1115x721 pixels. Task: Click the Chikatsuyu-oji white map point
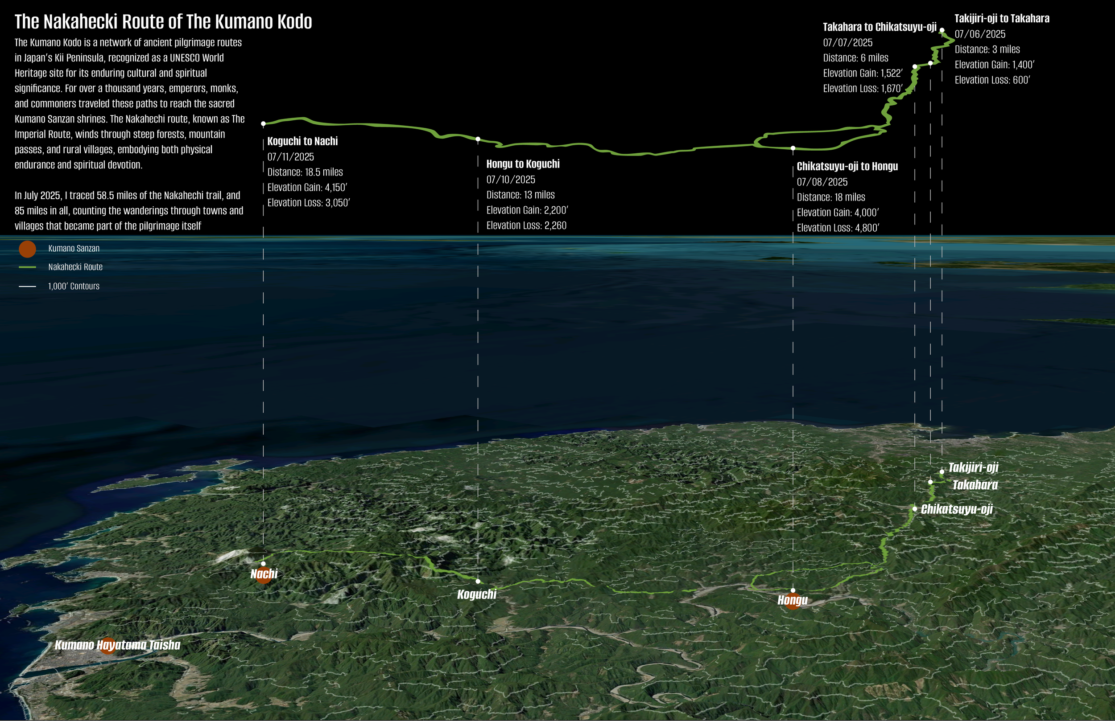914,508
